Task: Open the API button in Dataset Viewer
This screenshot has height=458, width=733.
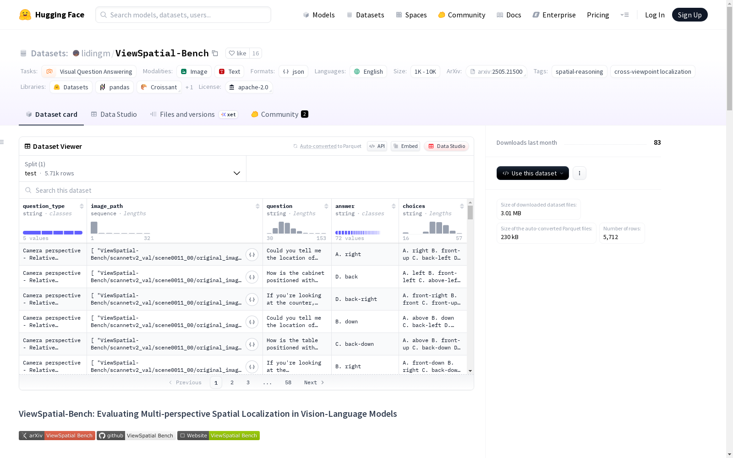Action: pos(377,146)
